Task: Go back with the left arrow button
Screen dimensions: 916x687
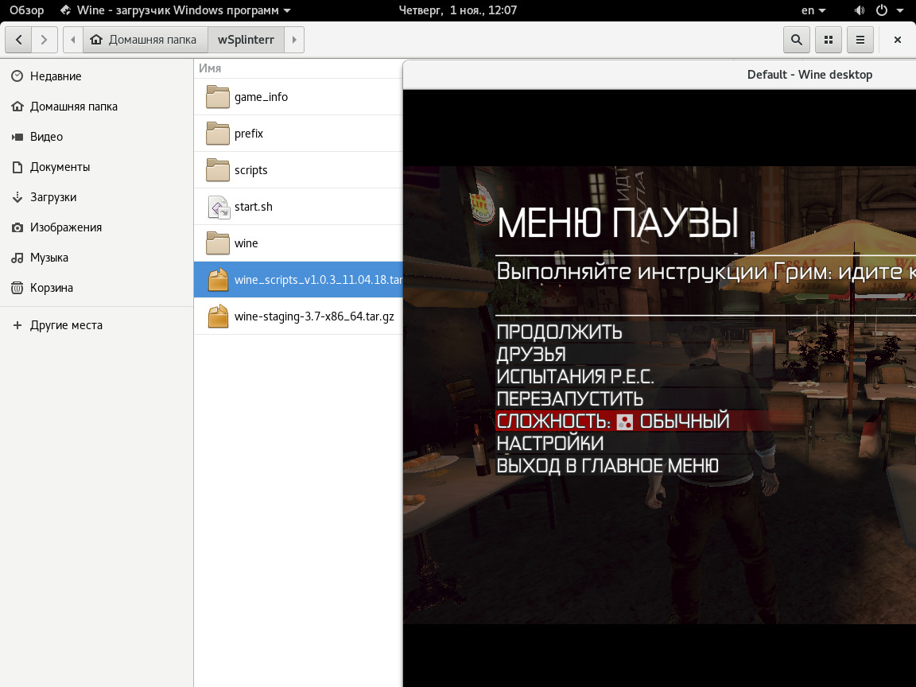Action: click(x=19, y=40)
